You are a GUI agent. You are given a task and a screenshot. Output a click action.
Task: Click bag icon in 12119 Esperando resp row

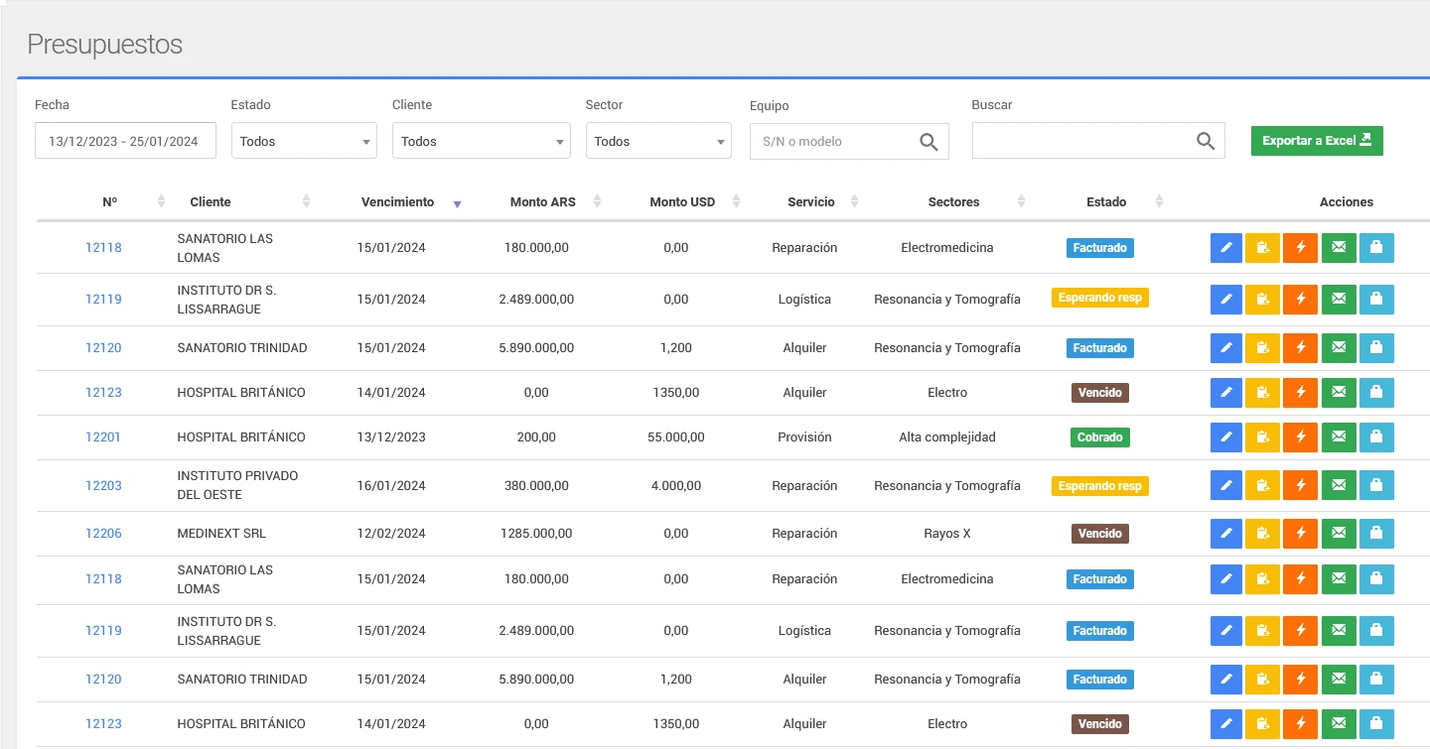pos(1376,299)
